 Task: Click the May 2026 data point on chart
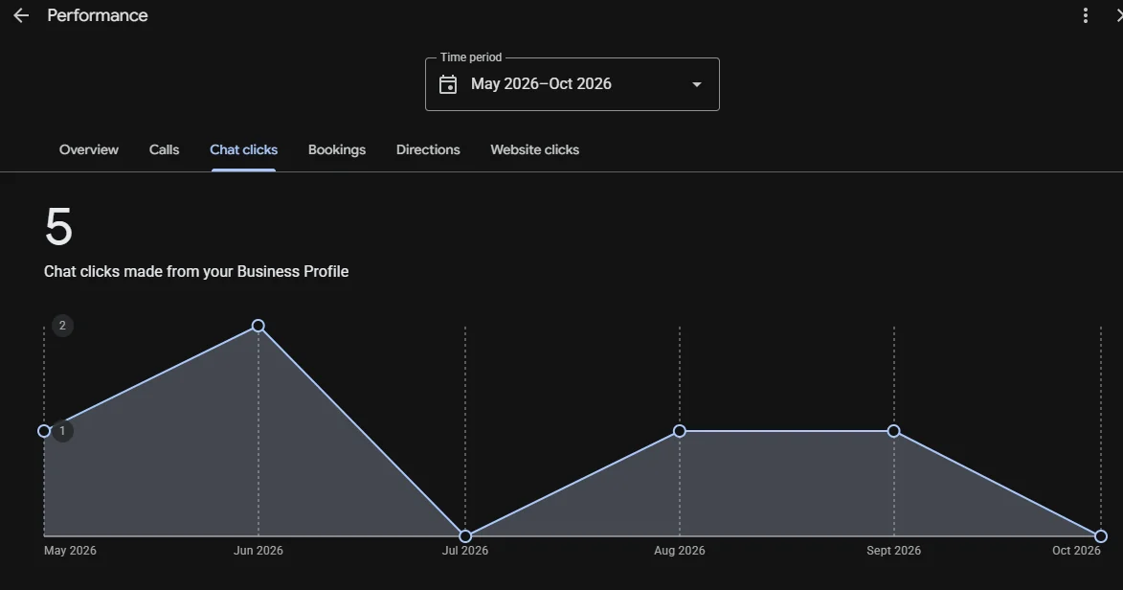(x=44, y=431)
